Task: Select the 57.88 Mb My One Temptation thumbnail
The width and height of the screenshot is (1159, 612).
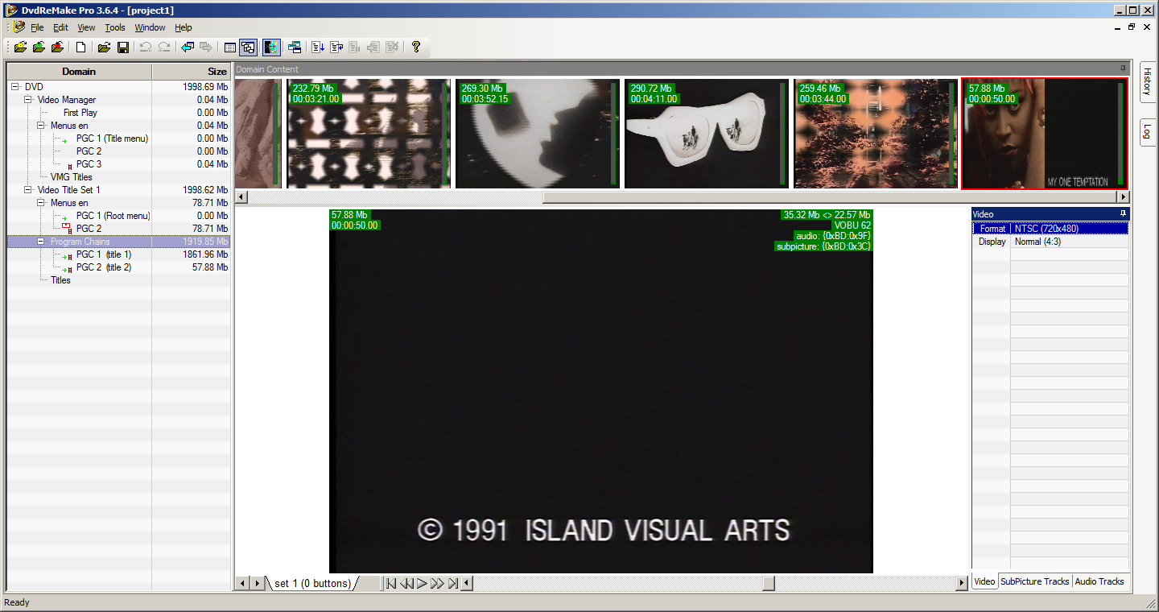Action: (1045, 134)
